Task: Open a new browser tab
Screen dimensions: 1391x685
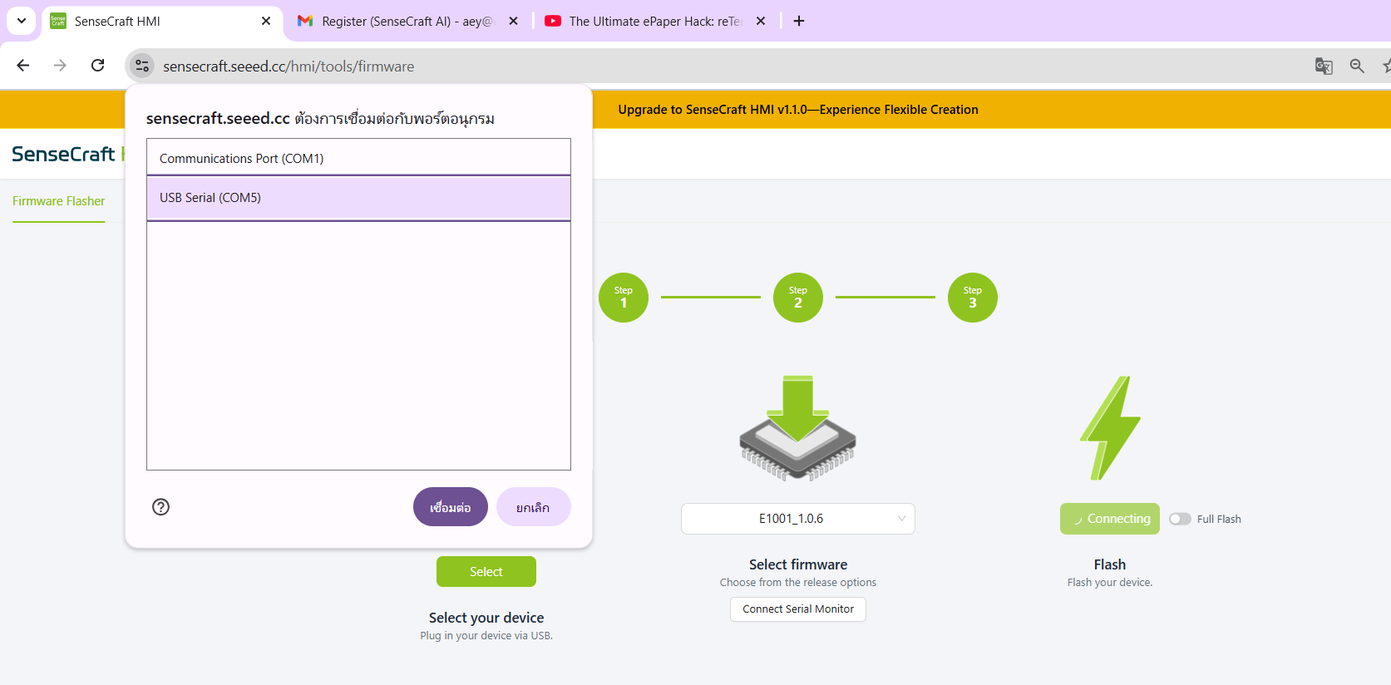Action: click(x=799, y=22)
